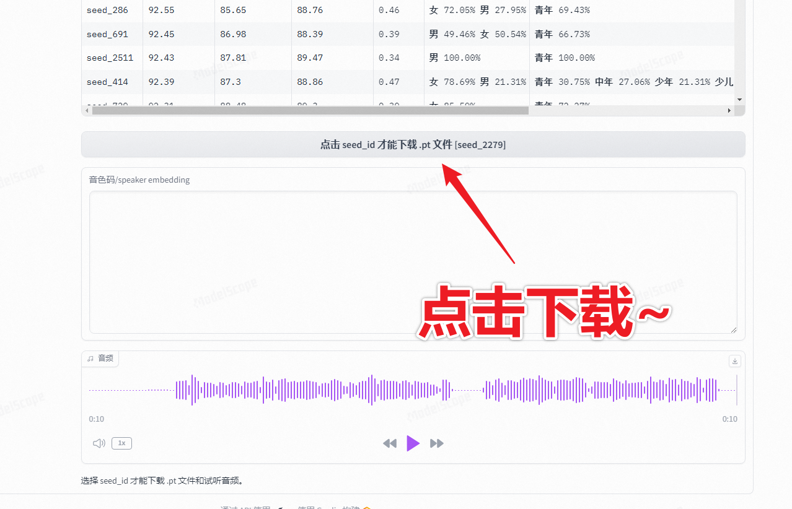792x509 pixels.
Task: Click the table's horizontal scrollbar thumb
Action: coord(310,110)
